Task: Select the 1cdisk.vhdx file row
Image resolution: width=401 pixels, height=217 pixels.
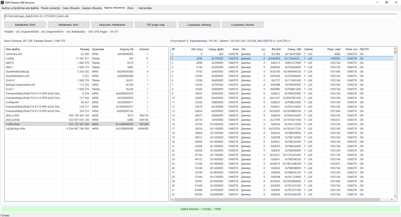Action: [77, 124]
